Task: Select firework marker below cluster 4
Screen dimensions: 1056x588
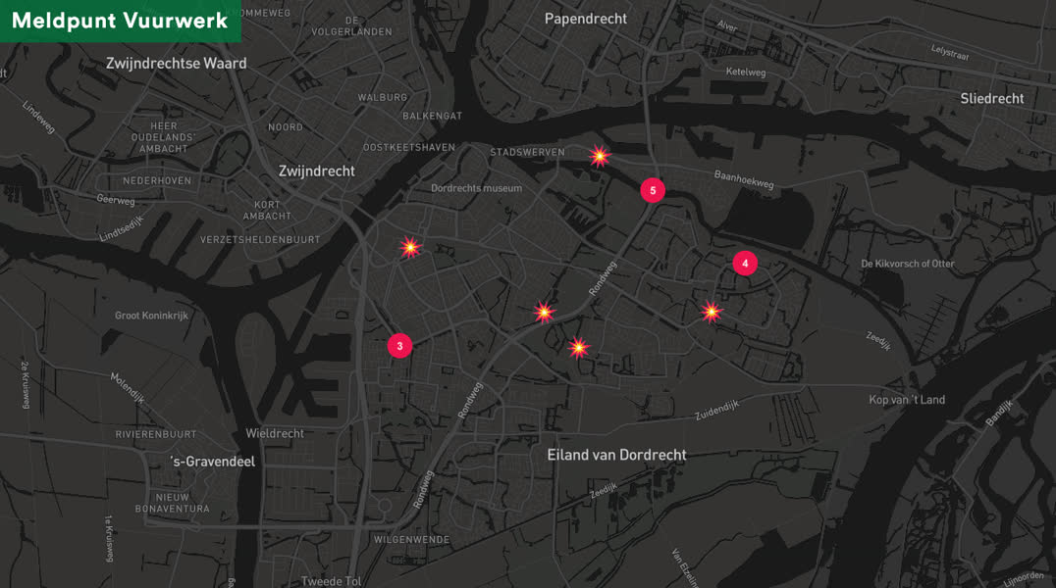Action: [712, 312]
